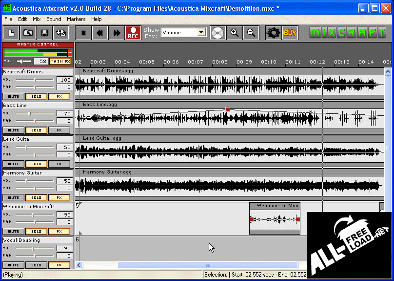Click the MAIN FX button in Master Control
The width and height of the screenshot is (394, 281).
point(60,62)
